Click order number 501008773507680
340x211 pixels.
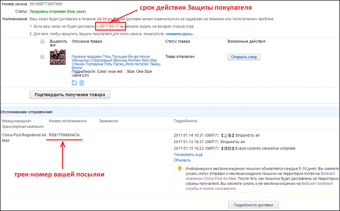tap(46, 4)
